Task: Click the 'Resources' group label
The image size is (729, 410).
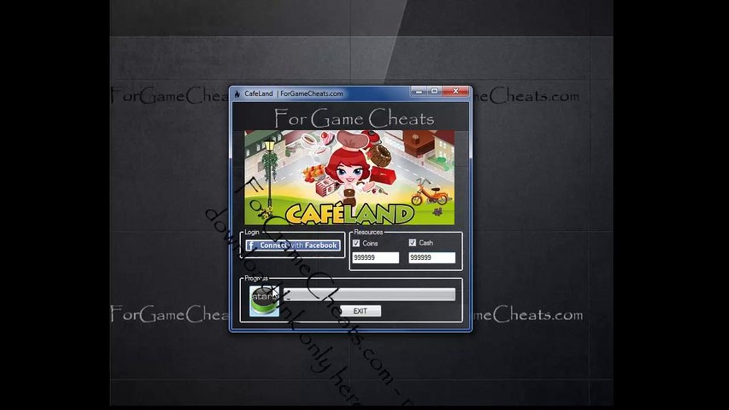Action: tap(368, 232)
